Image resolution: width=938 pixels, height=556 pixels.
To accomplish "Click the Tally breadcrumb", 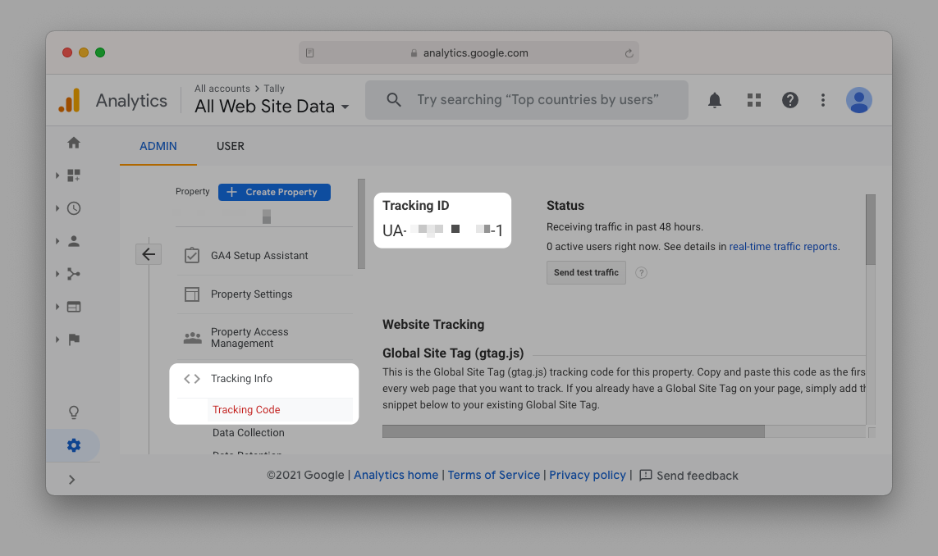I will click(x=274, y=89).
